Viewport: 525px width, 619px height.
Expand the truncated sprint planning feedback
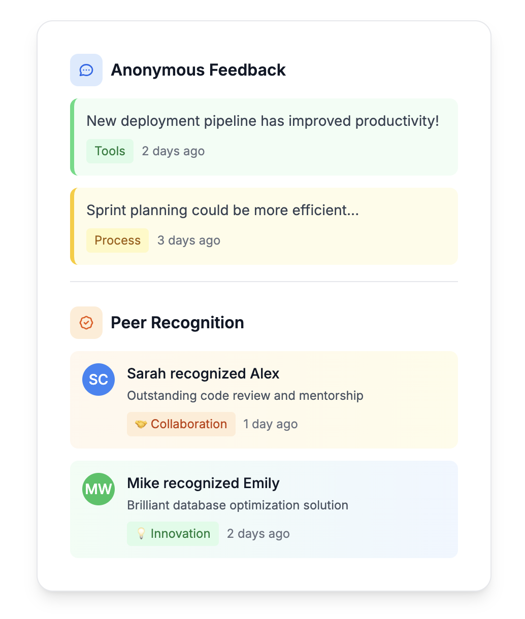(264, 226)
